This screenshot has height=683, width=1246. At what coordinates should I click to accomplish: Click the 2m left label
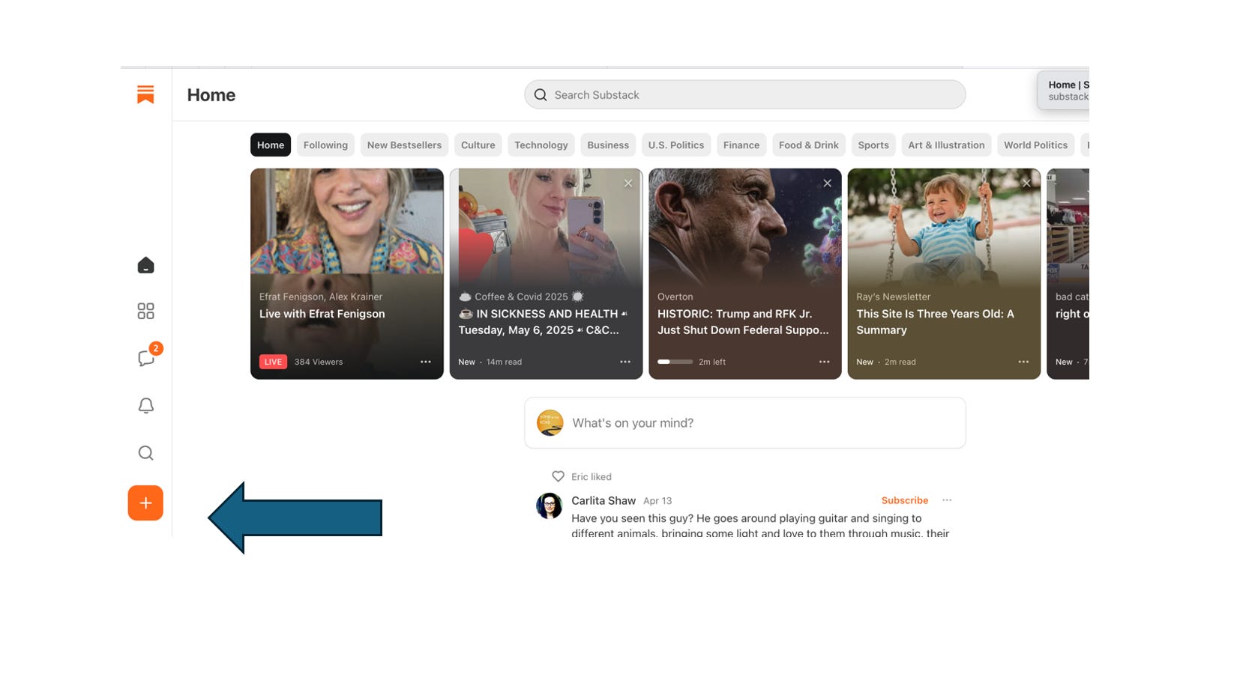(712, 362)
